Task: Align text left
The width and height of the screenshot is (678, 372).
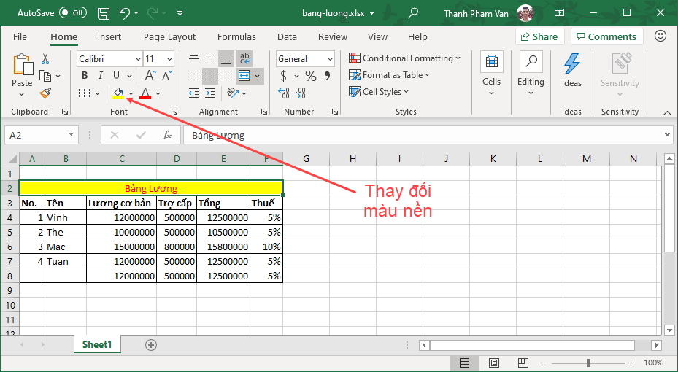Action: [x=193, y=76]
